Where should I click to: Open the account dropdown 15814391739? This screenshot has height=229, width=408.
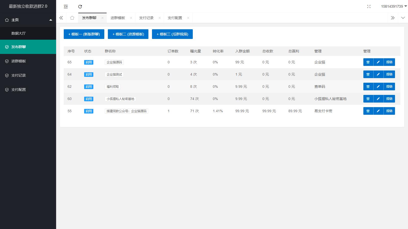394,6
